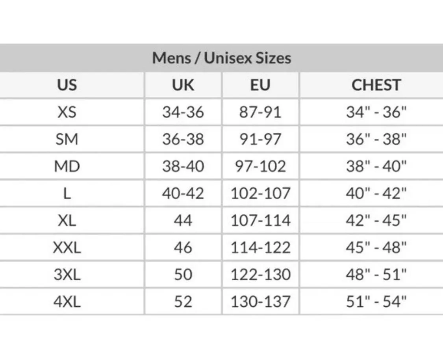The width and height of the screenshot is (443, 357).
Task: Click the 3XL size cell
Action: [x=67, y=274]
